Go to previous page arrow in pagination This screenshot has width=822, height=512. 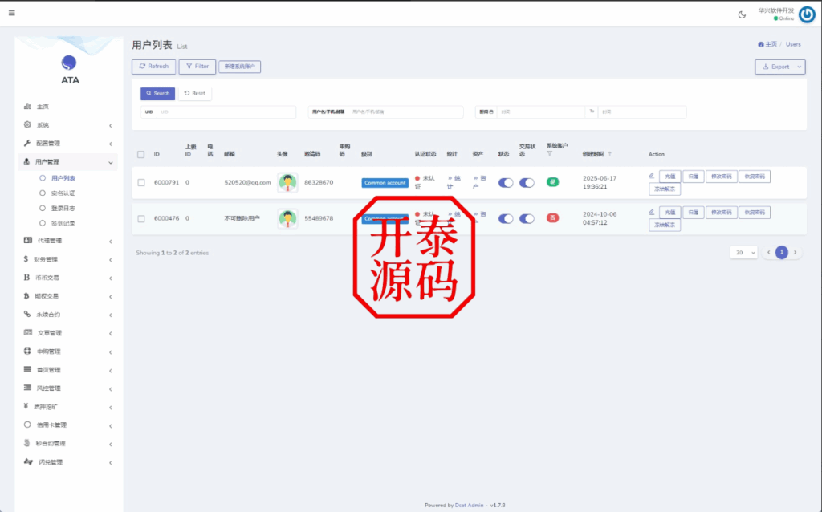[768, 253]
